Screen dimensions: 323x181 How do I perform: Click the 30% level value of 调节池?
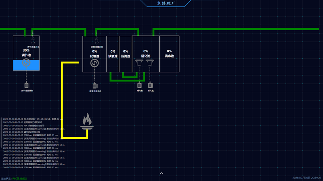point(26,50)
